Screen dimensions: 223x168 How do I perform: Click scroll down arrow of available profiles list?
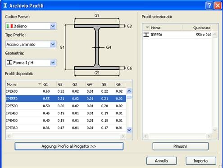(129, 130)
